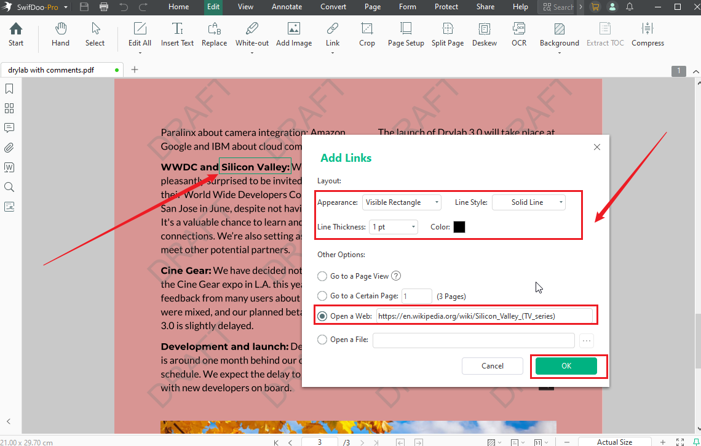Viewport: 701px width, 446px height.
Task: Select the White-out tool
Action: [x=251, y=34]
